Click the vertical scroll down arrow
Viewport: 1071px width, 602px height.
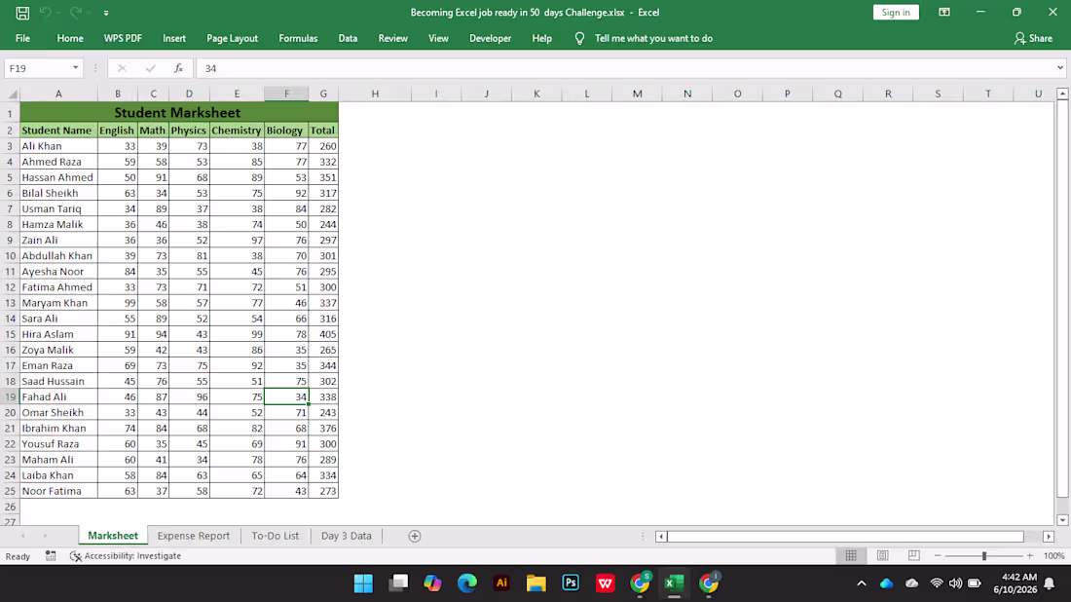1062,520
